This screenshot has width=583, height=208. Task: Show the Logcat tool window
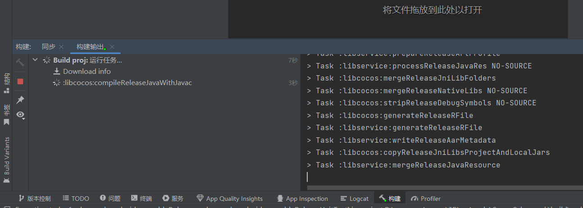[x=355, y=199]
